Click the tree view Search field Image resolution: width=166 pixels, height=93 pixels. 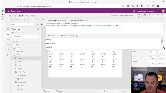26,37
